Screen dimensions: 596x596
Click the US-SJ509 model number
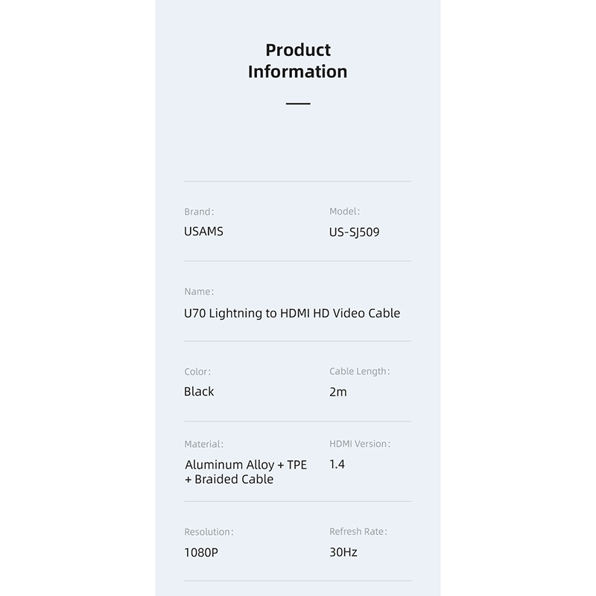pyautogui.click(x=354, y=232)
